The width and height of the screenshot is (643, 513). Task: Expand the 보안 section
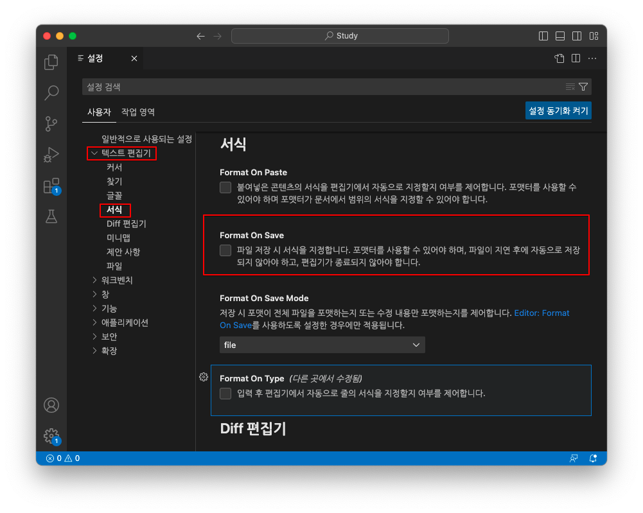pyautogui.click(x=94, y=336)
